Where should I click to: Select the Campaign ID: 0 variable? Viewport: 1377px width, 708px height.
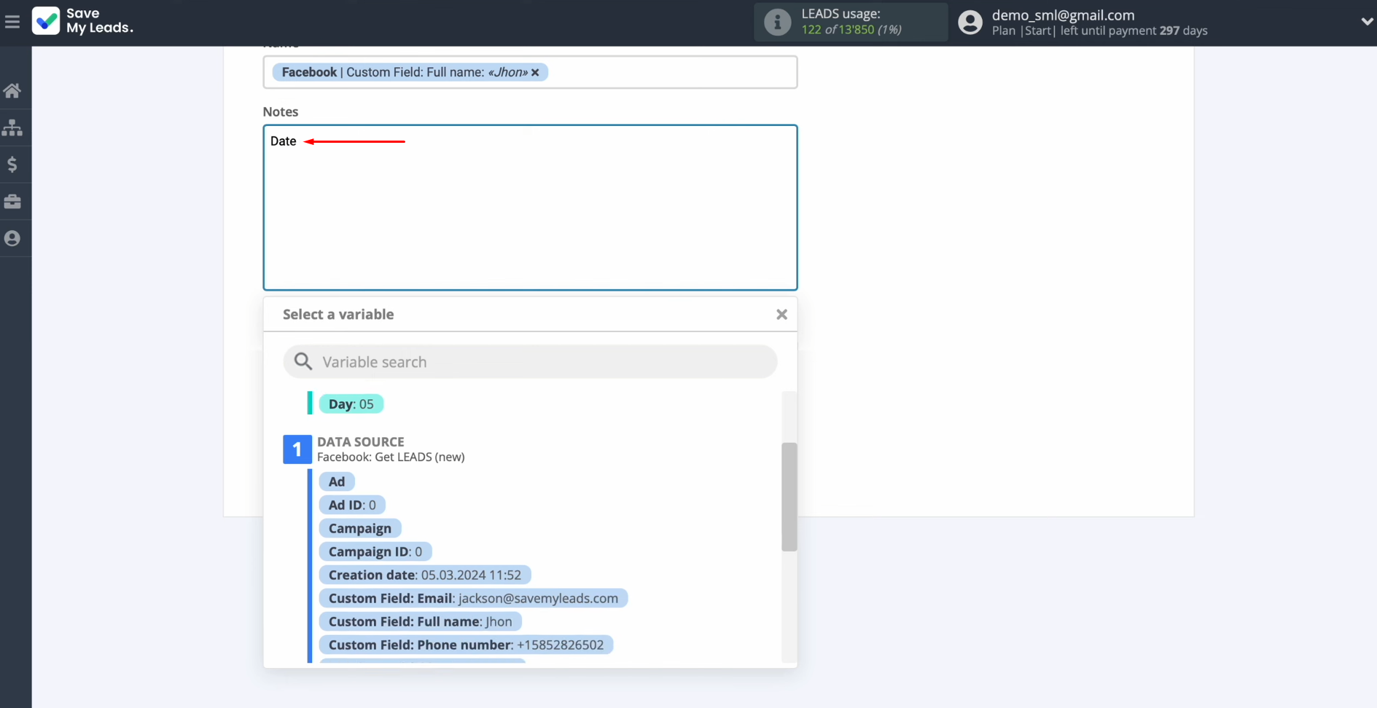[x=375, y=551]
